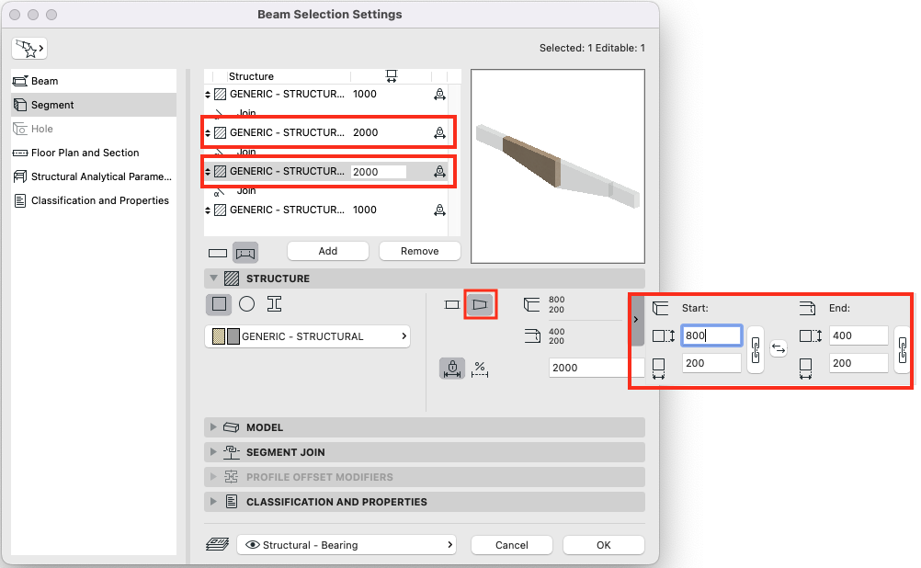Viewport: 921px width, 568px height.
Task: Select the first GENERIC - STRUCTUR... 1000 row
Action: [326, 94]
